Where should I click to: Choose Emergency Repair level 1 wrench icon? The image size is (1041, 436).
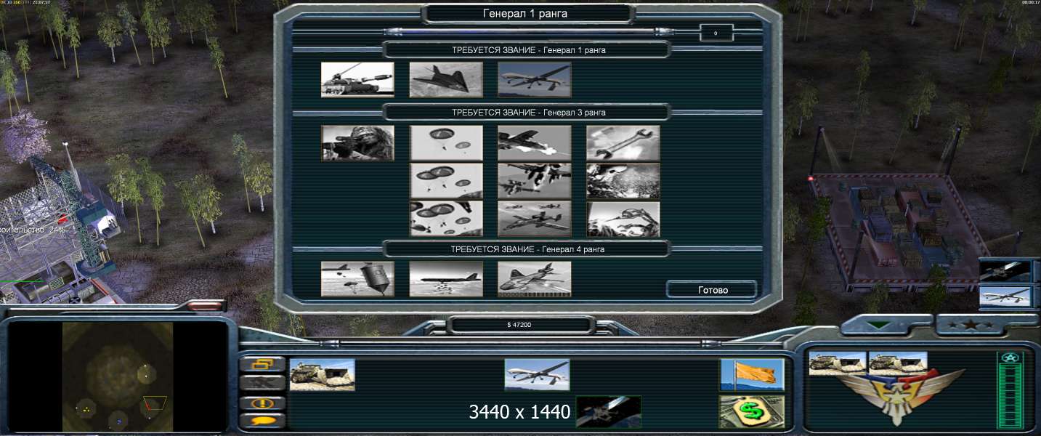(x=623, y=142)
